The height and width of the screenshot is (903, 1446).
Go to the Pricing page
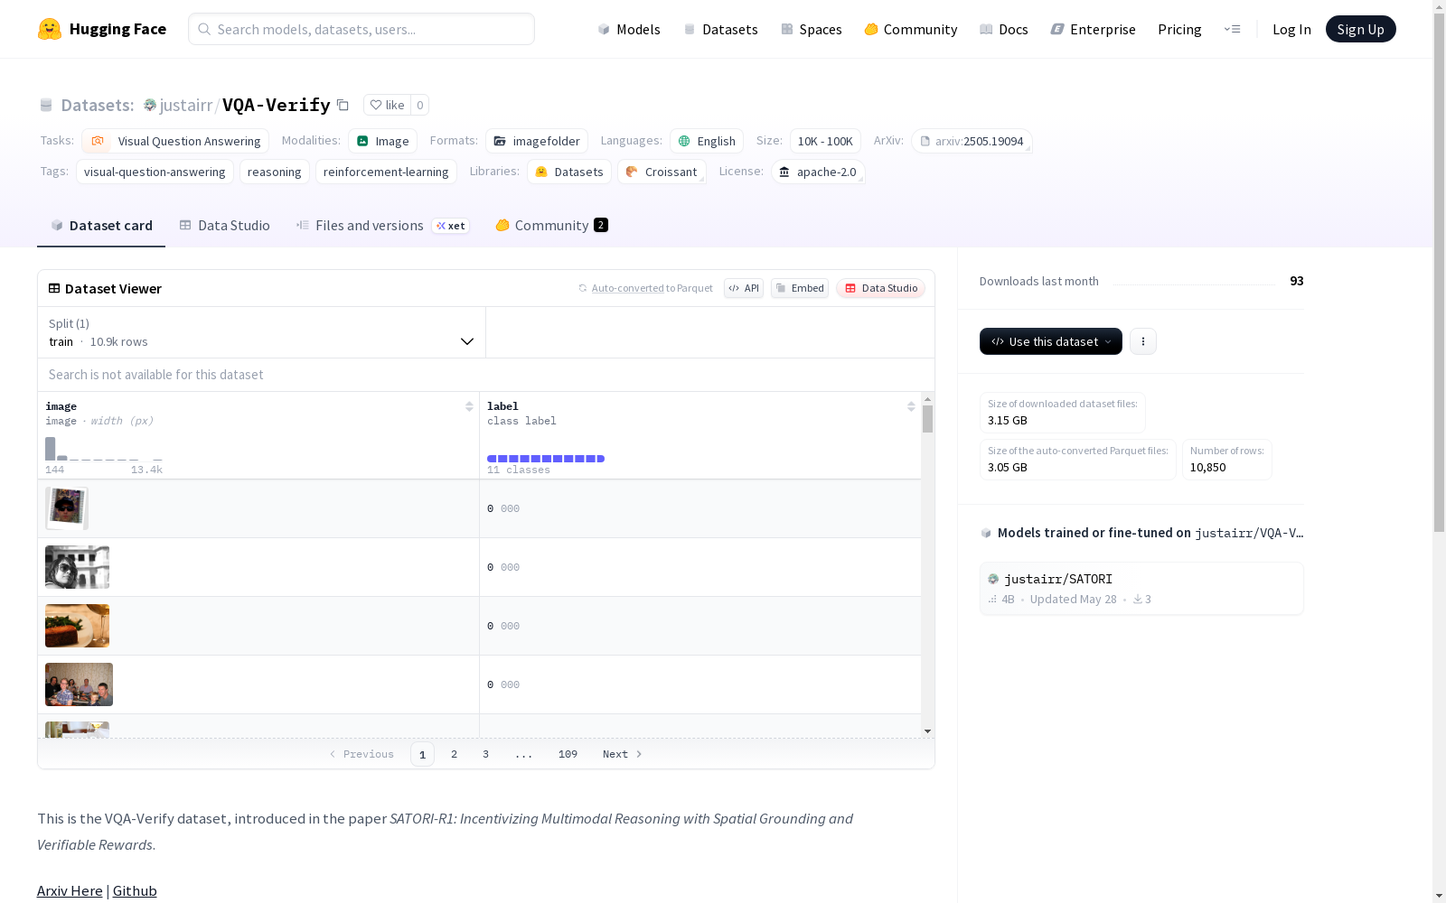click(1179, 29)
